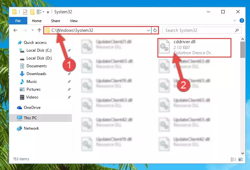Click the scrollbar down arrow
This screenshot has width=250, height=170.
click(x=243, y=153)
